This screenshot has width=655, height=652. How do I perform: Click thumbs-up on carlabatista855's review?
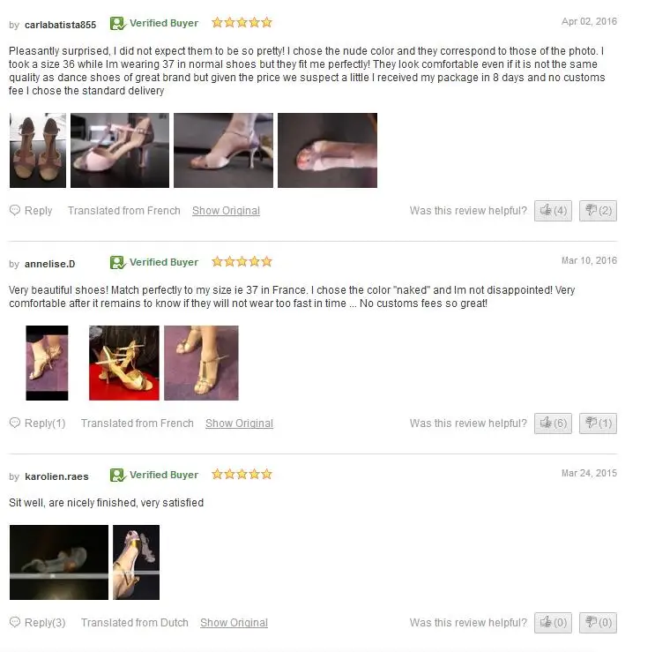pyautogui.click(x=553, y=211)
